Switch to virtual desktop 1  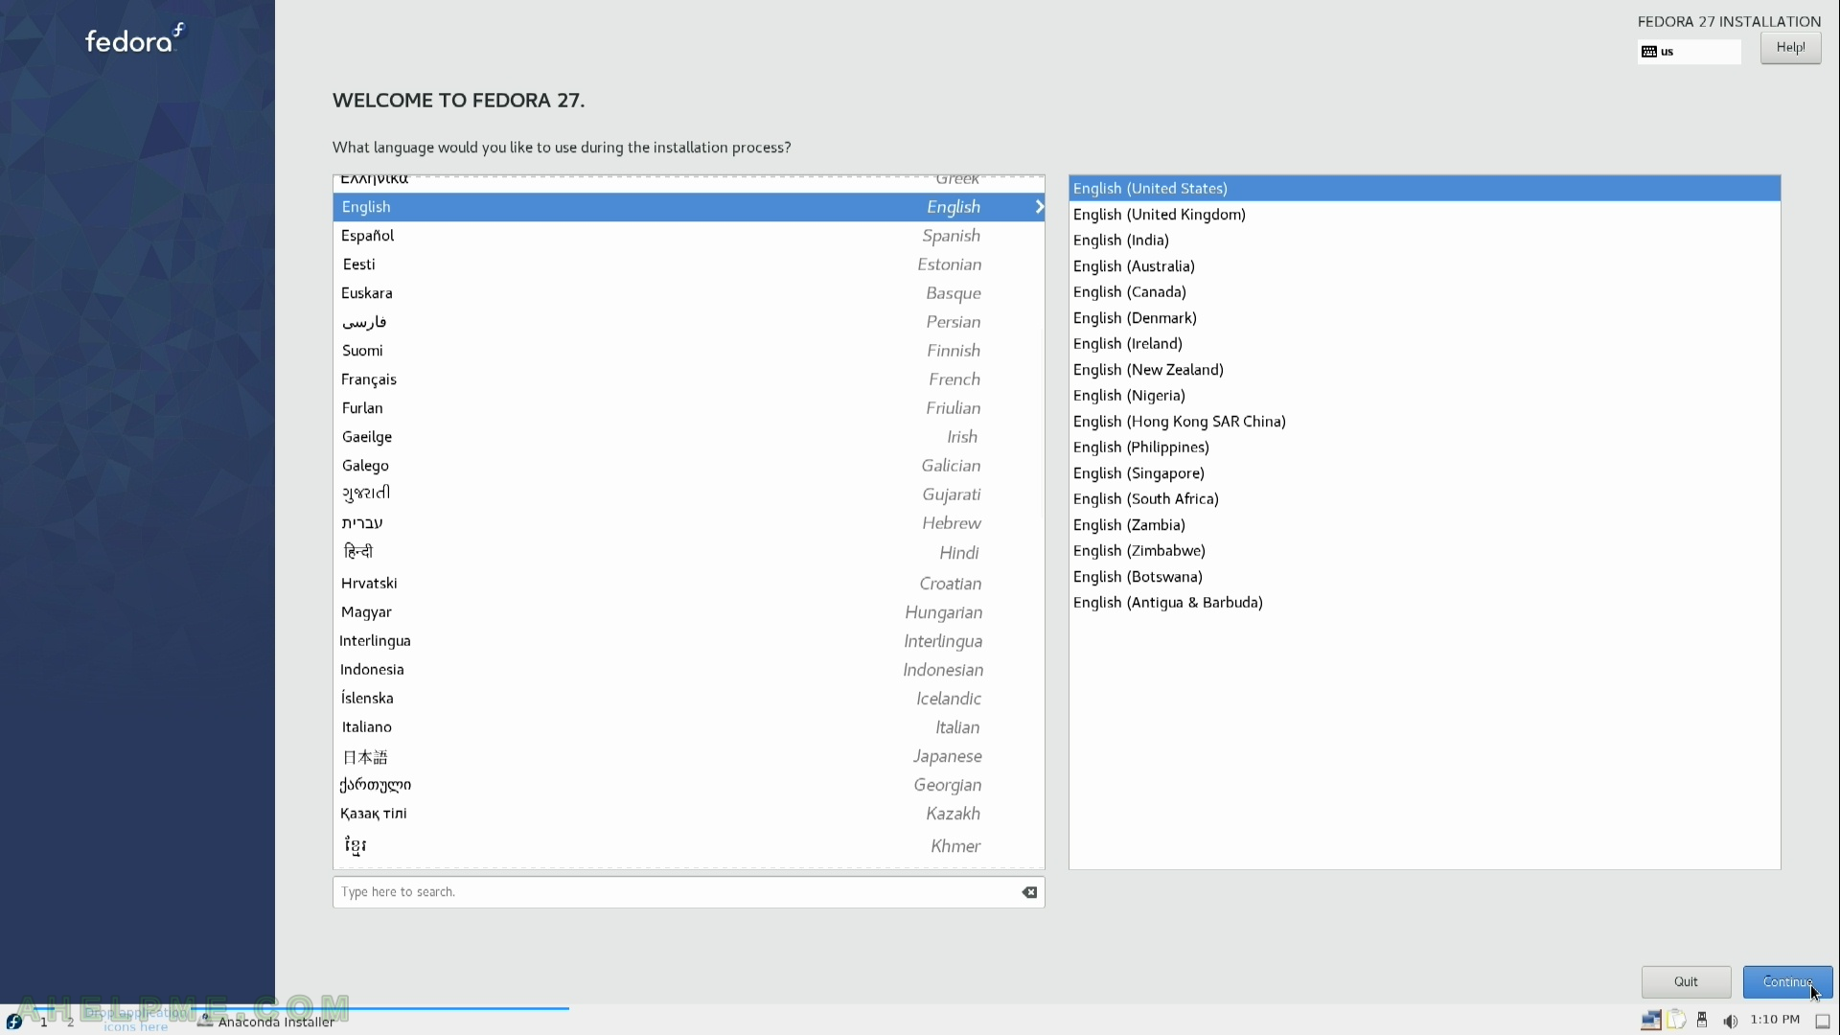point(43,1022)
